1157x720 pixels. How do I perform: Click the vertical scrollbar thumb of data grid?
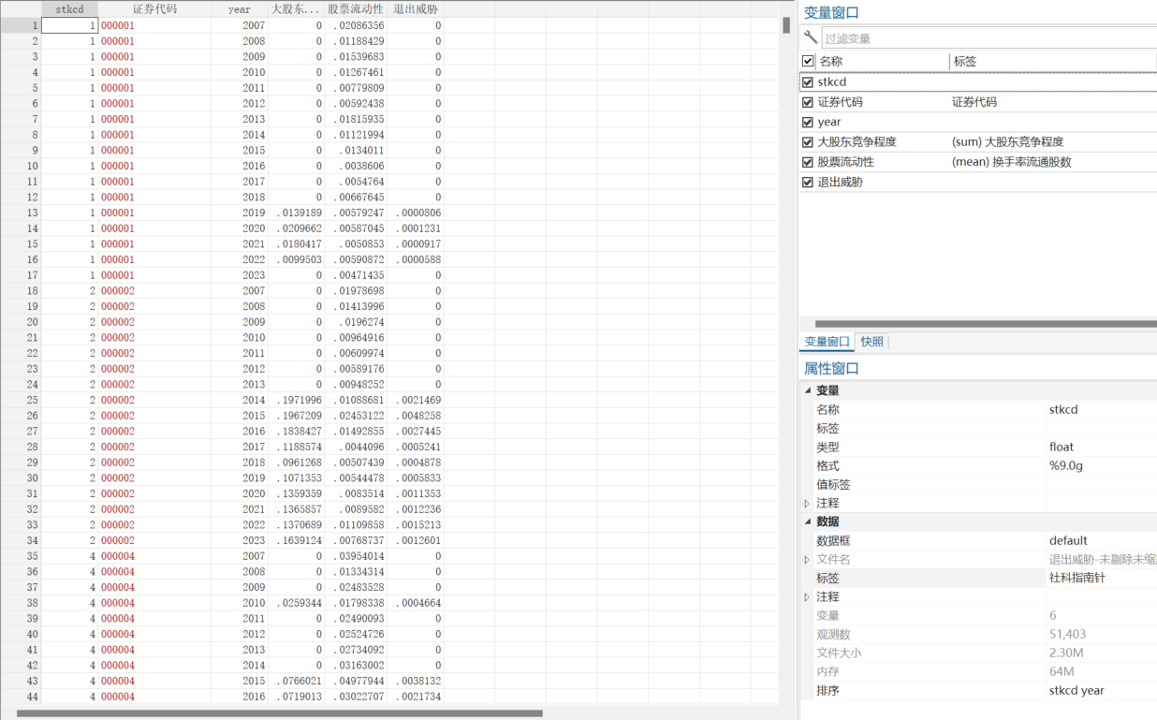786,25
